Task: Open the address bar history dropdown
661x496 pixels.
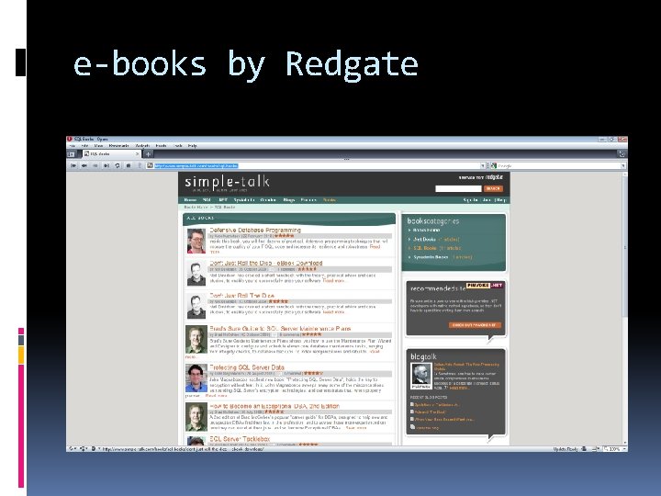Action: tap(483, 165)
